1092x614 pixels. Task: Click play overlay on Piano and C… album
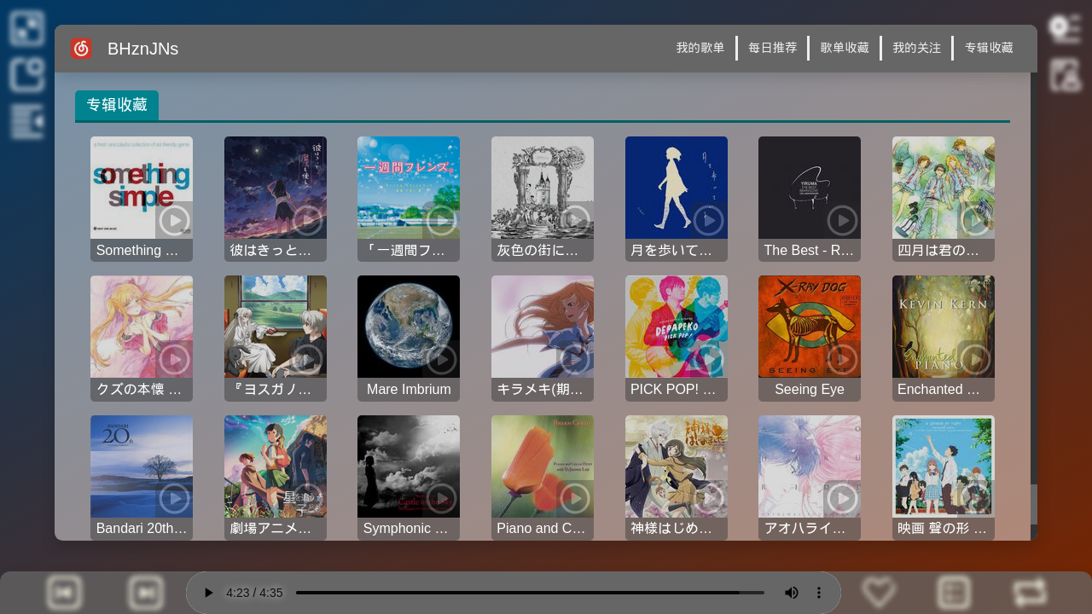pos(575,499)
